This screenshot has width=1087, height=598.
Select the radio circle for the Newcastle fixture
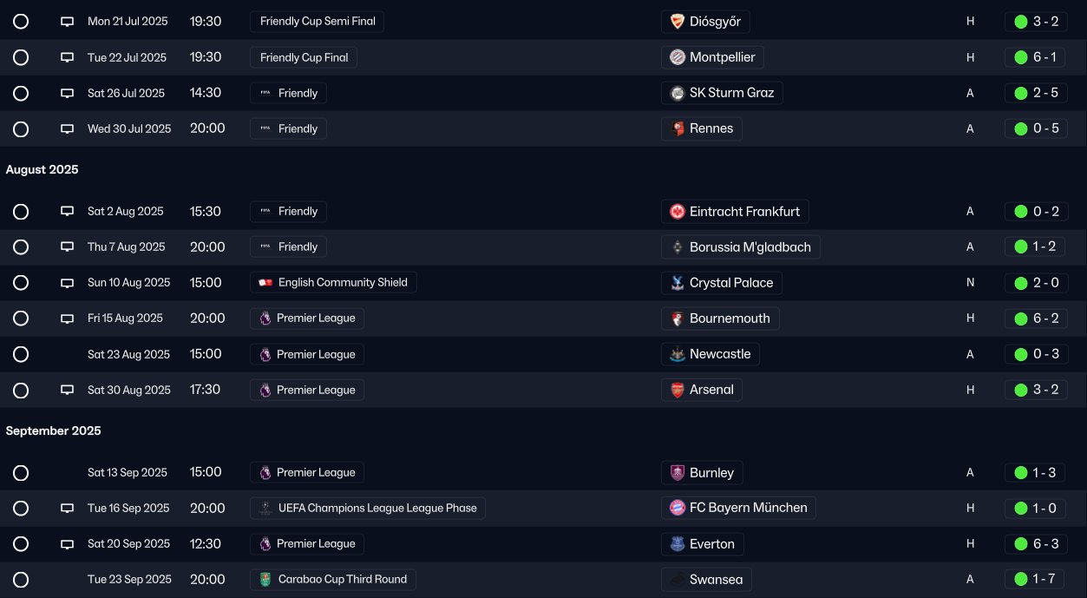click(21, 354)
